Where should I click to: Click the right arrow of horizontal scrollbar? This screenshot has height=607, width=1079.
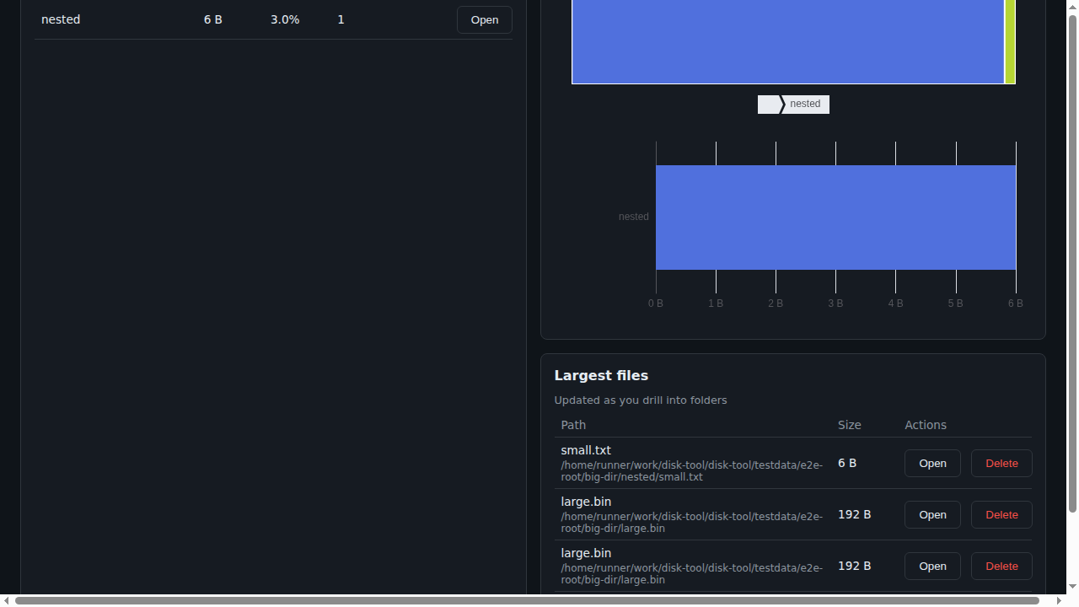tap(1060, 601)
